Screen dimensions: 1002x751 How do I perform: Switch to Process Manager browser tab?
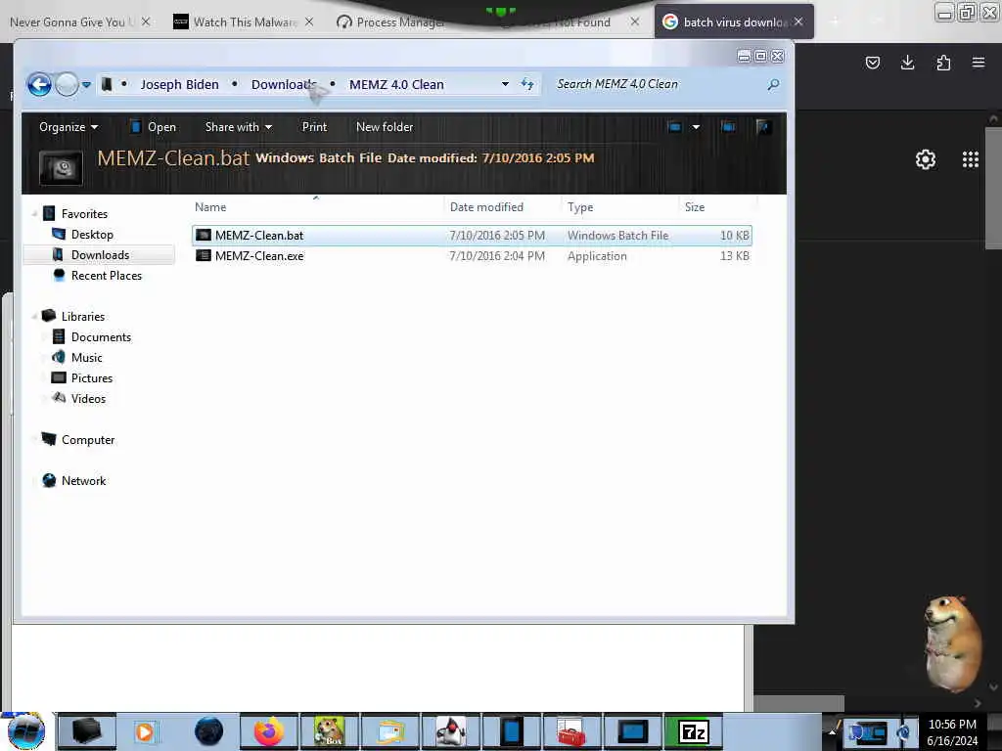(x=399, y=22)
